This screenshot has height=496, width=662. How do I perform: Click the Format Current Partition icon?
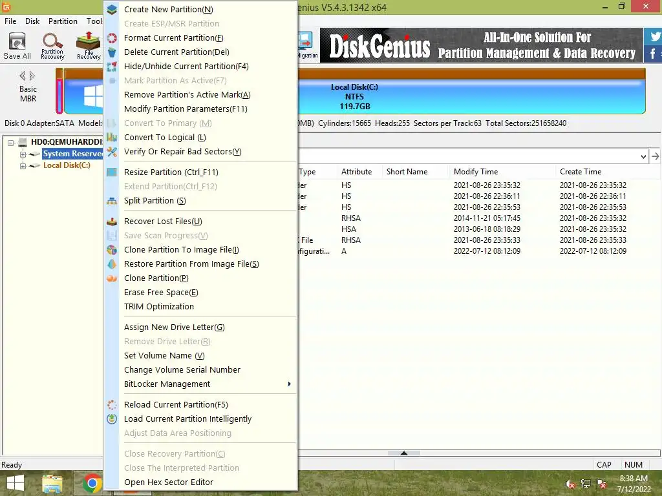(x=112, y=38)
